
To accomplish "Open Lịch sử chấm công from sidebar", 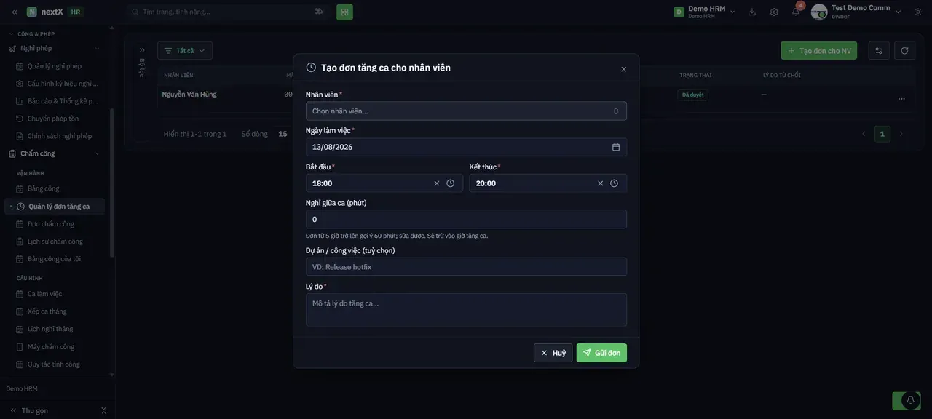I will tap(55, 242).
